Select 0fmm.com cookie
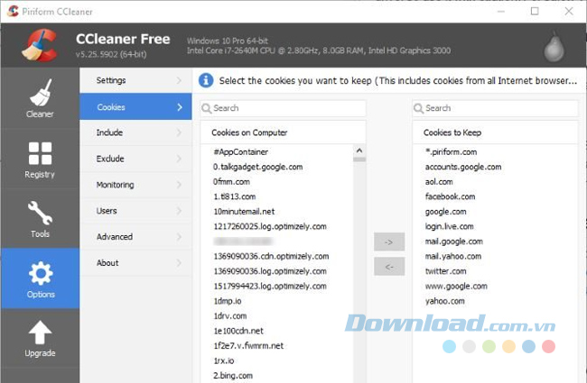This screenshot has height=383, width=587. tap(231, 182)
